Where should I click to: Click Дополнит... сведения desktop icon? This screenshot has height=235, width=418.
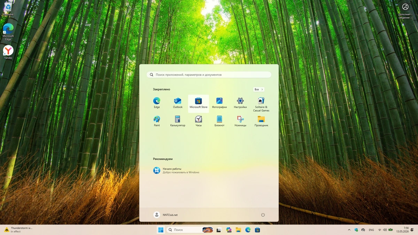coord(405,11)
